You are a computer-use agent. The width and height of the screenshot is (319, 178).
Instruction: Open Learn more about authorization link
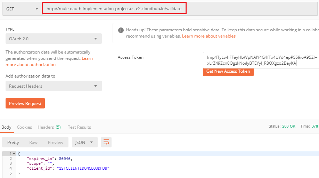49,62
